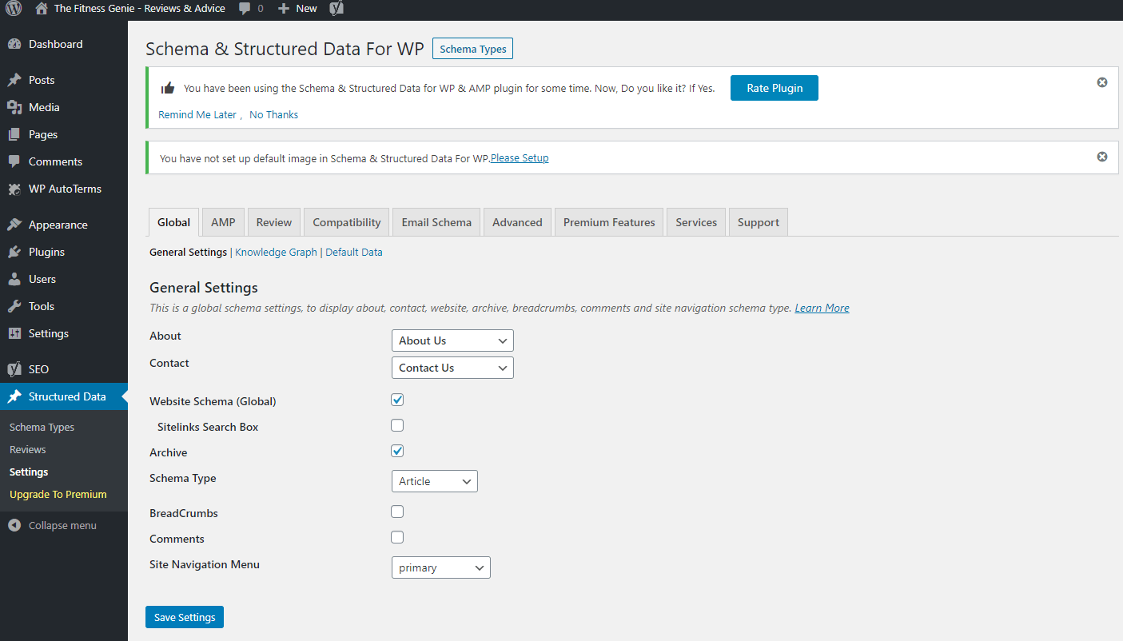Click the Pages icon in sidebar
The height and width of the screenshot is (641, 1123).
coord(14,134)
